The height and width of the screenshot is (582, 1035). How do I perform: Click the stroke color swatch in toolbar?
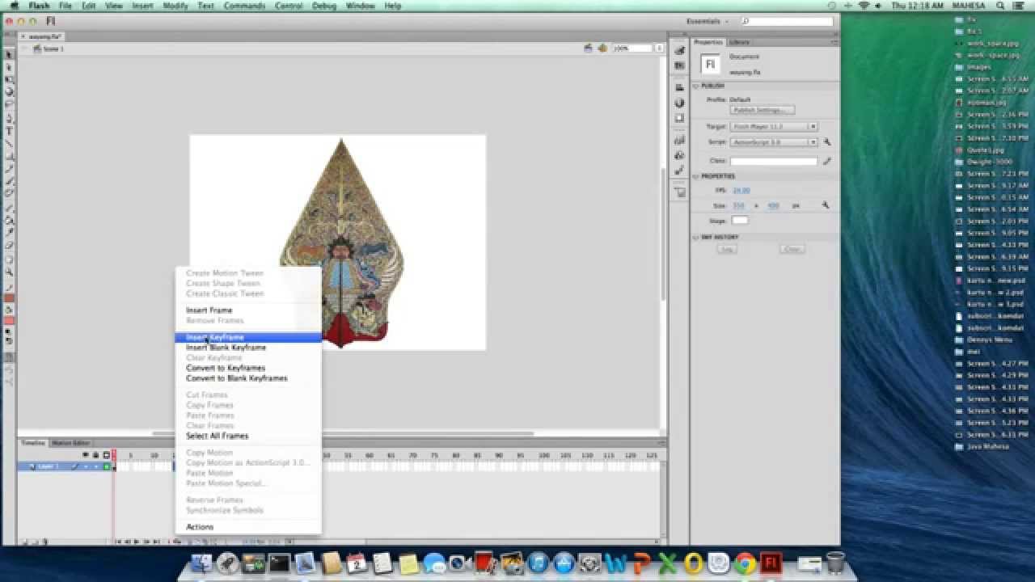9,297
